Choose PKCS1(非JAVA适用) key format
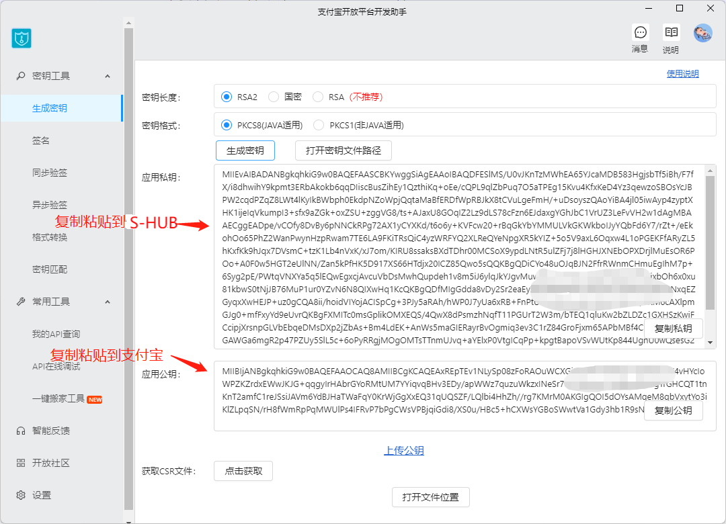Viewport: 726px width, 524px height. click(x=319, y=125)
